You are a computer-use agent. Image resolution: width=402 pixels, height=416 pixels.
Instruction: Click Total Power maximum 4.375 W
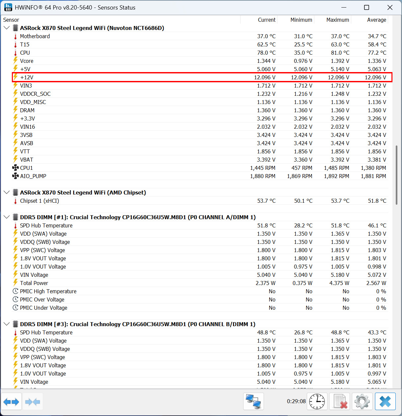(339, 283)
